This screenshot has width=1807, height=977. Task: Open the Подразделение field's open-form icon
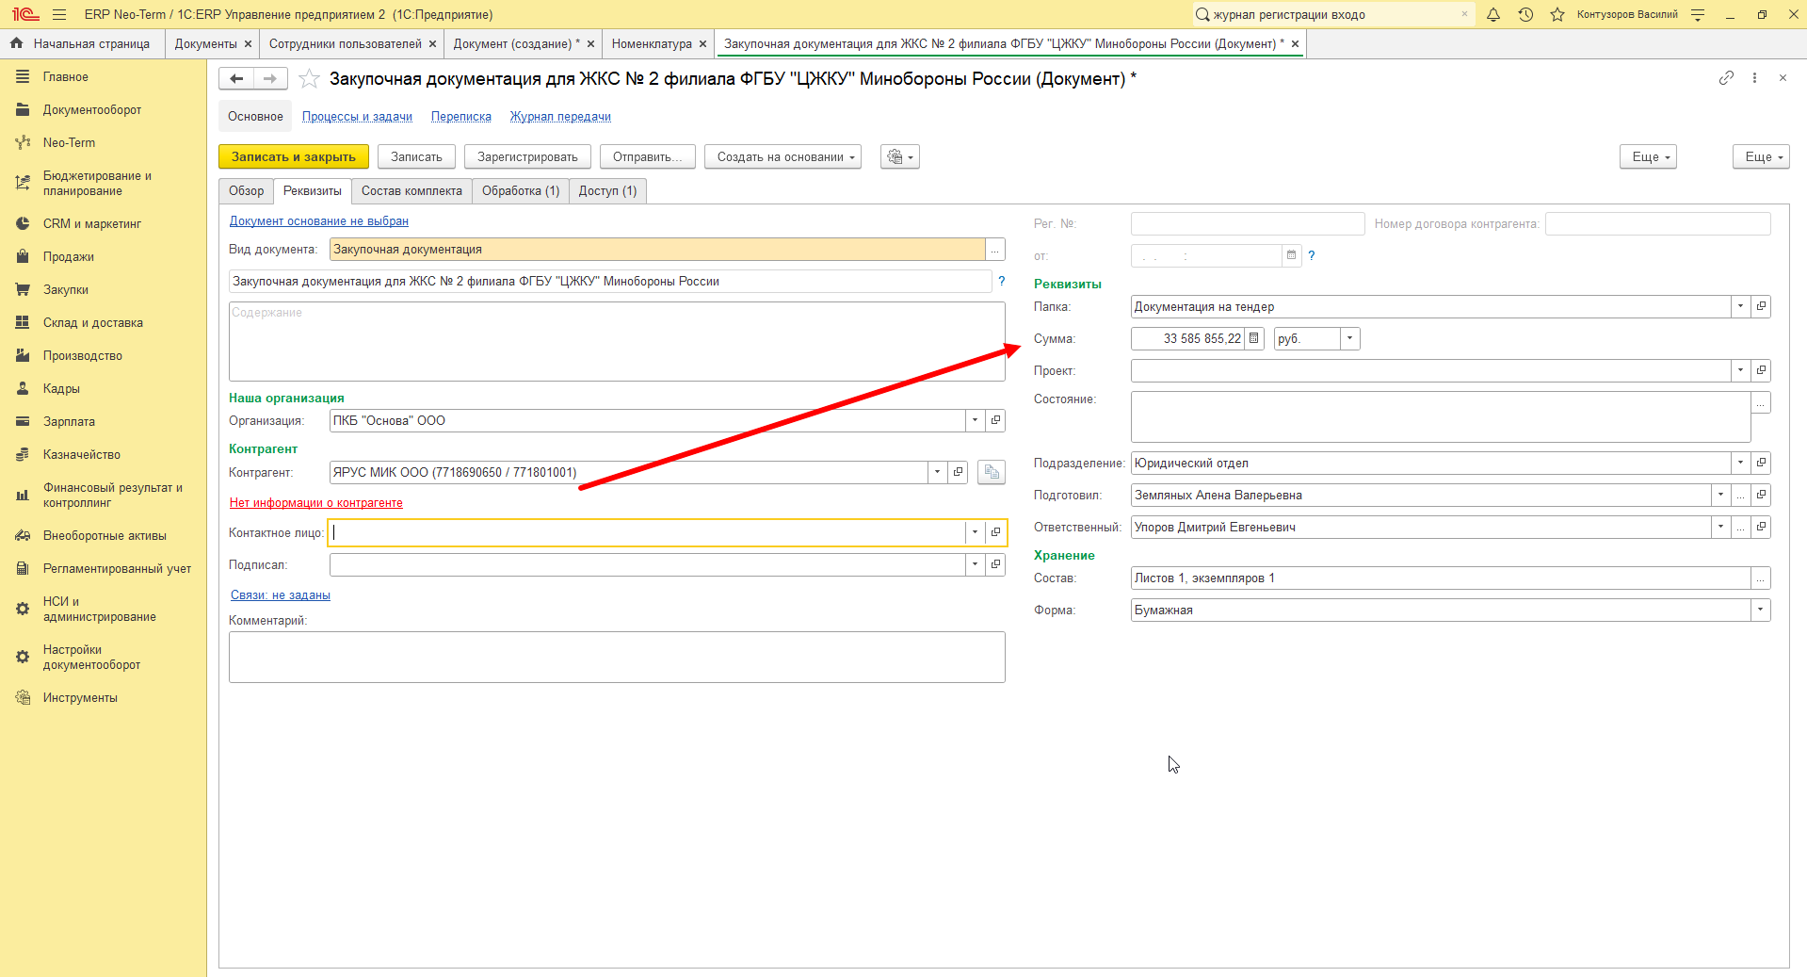(x=1761, y=463)
